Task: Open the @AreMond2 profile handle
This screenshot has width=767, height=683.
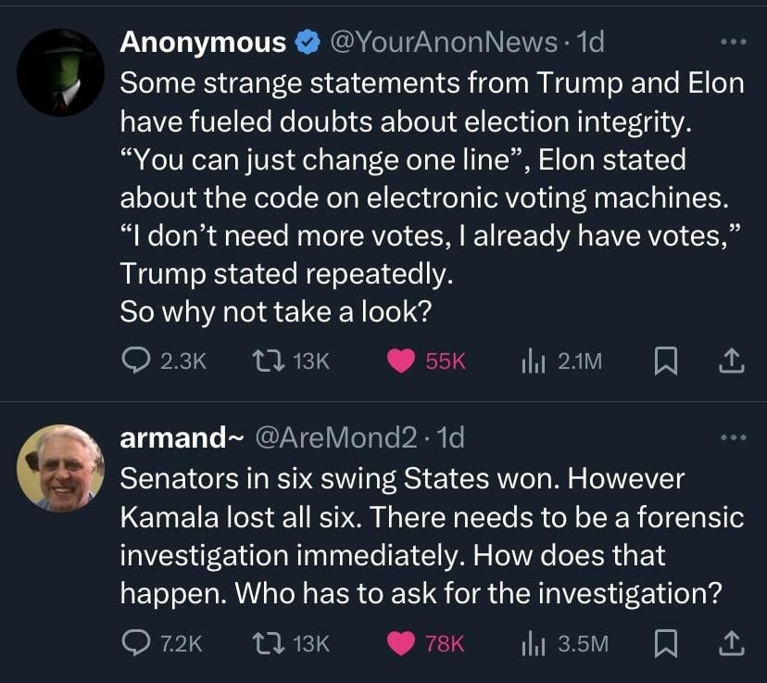Action: (333, 437)
